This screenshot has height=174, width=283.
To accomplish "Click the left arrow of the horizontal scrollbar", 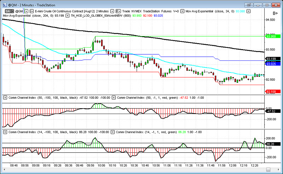I will click(x=4, y=169).
